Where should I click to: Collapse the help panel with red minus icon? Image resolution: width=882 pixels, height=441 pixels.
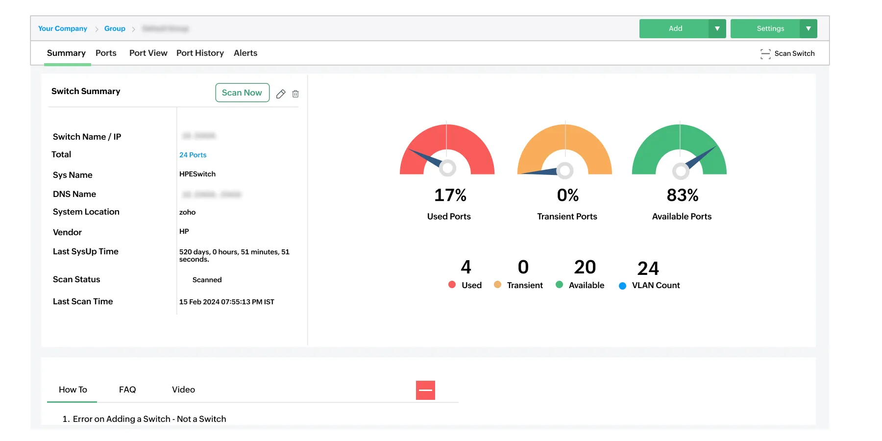coord(425,390)
